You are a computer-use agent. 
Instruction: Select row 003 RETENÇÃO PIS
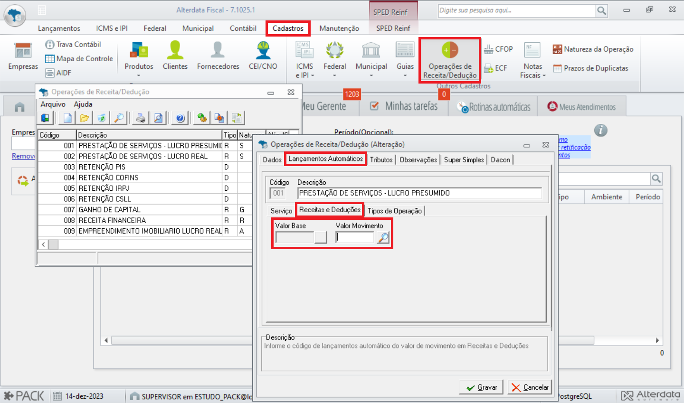pos(145,167)
